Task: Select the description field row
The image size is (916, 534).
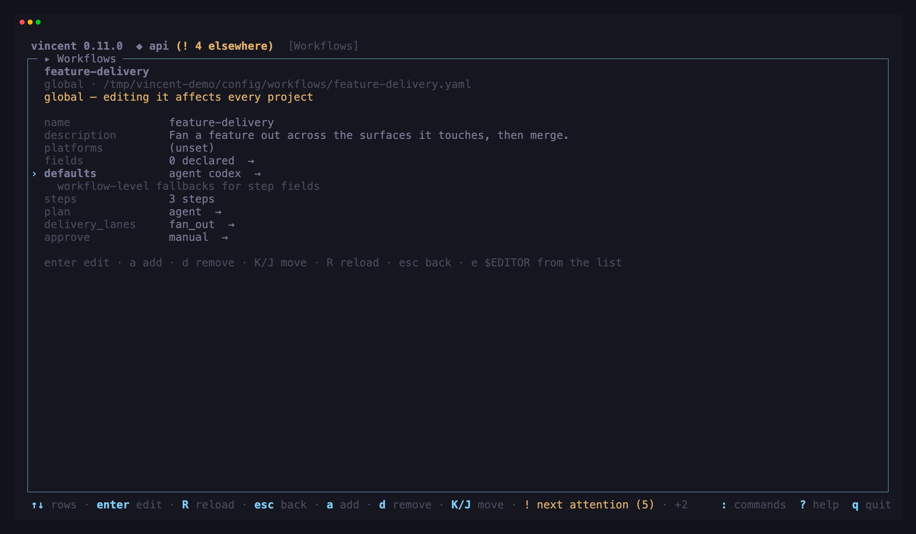Action: (306, 135)
